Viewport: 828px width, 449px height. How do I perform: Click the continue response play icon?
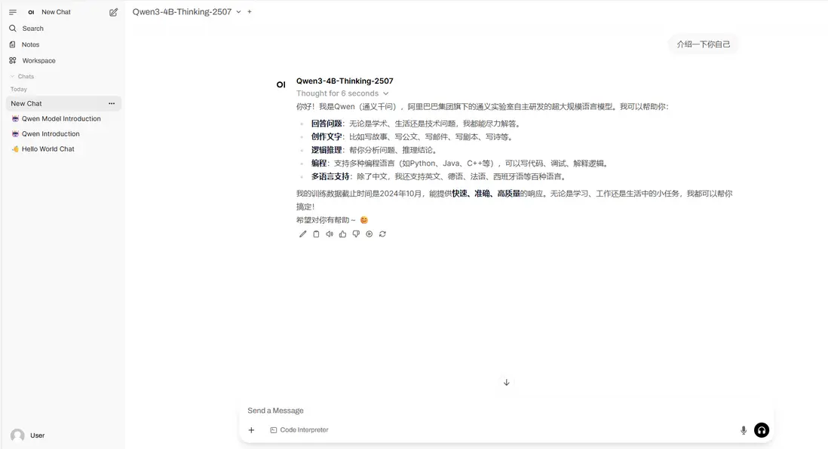click(x=369, y=234)
